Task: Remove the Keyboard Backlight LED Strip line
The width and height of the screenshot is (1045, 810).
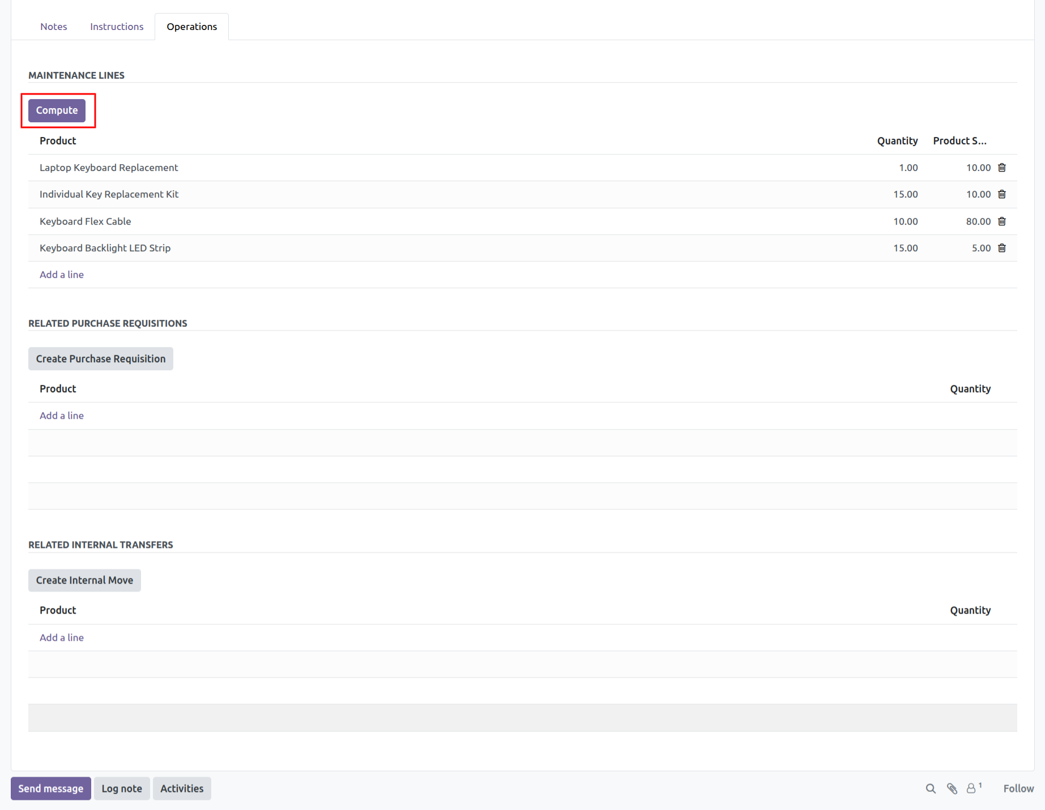Action: [1001, 248]
